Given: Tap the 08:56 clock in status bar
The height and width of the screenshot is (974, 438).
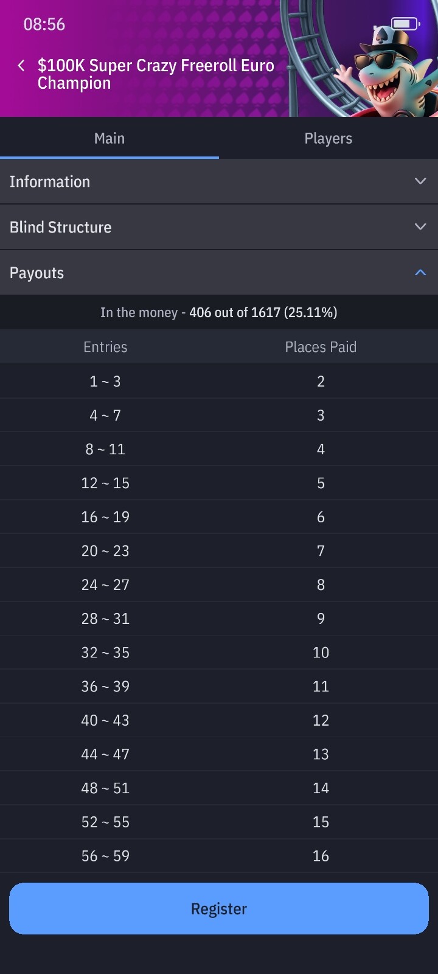Looking at the screenshot, I should click(x=44, y=24).
